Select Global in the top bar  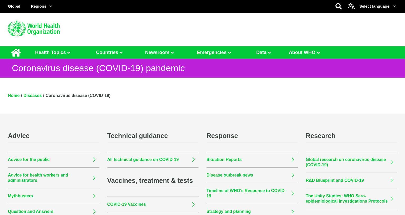(x=14, y=6)
